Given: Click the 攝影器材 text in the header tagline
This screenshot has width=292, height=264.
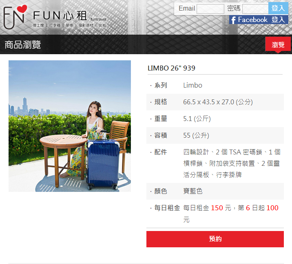Looking at the screenshot, I should pyautogui.click(x=86, y=25).
